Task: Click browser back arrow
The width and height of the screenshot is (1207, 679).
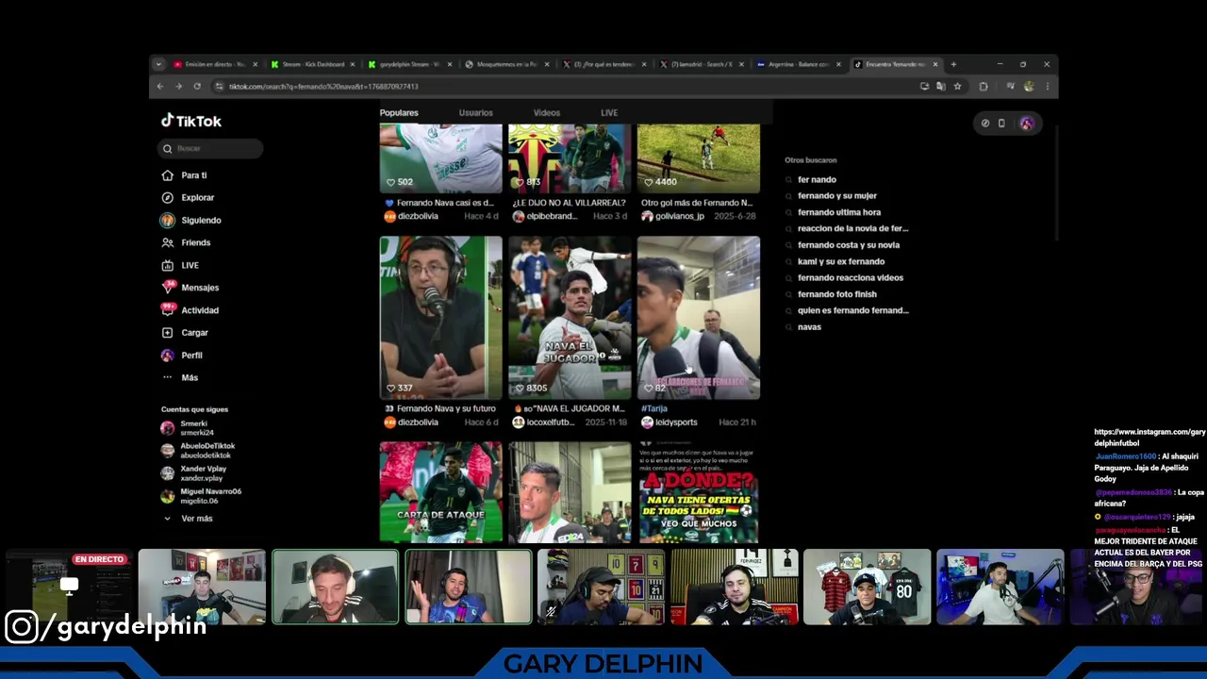Action: pyautogui.click(x=160, y=87)
